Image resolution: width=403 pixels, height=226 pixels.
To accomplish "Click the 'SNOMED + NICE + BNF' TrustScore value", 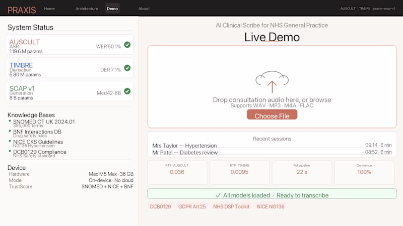I will 107,186.
